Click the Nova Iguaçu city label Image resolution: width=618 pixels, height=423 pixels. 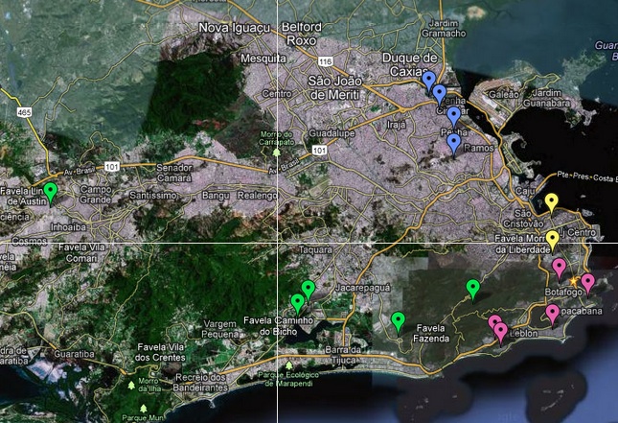coord(235,29)
